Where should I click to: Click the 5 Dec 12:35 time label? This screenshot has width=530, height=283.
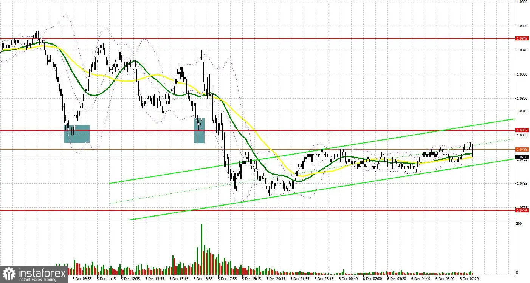131,279
